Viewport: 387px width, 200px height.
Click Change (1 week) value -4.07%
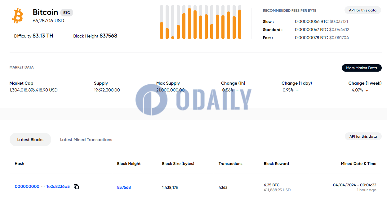pyautogui.click(x=356, y=90)
